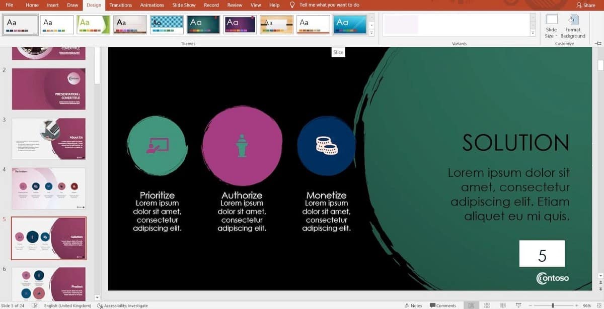Switch to Reading view
Image resolution: width=604 pixels, height=309 pixels.
click(x=502, y=305)
